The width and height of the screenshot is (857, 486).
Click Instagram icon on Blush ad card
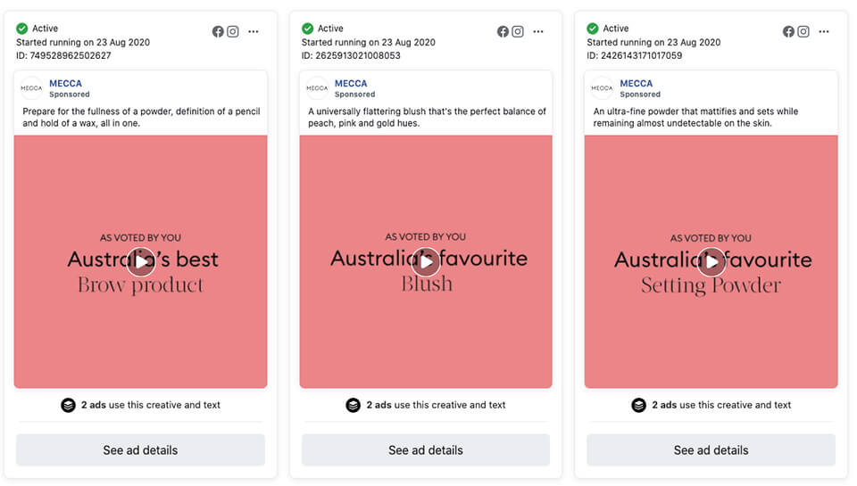point(518,32)
